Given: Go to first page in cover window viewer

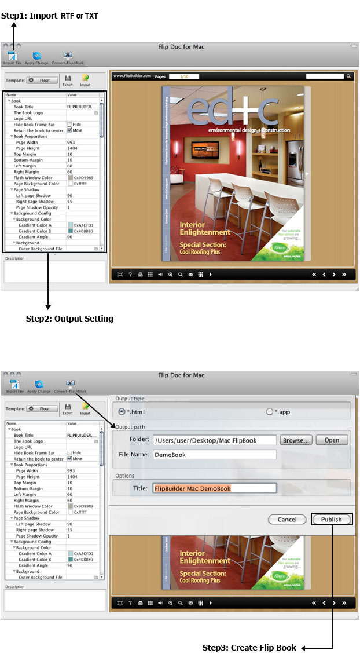Looking at the screenshot, I should pyautogui.click(x=314, y=275).
